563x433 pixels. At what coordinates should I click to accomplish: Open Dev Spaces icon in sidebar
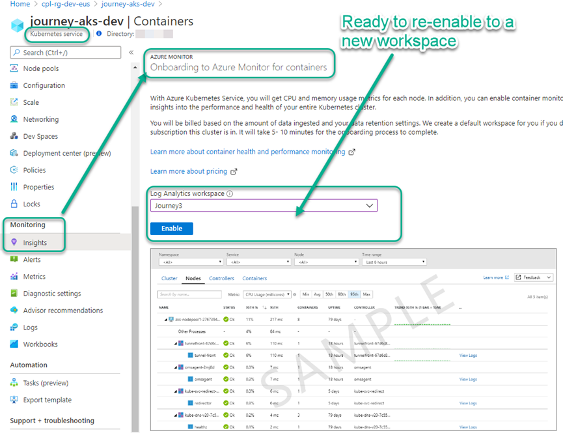[14, 136]
